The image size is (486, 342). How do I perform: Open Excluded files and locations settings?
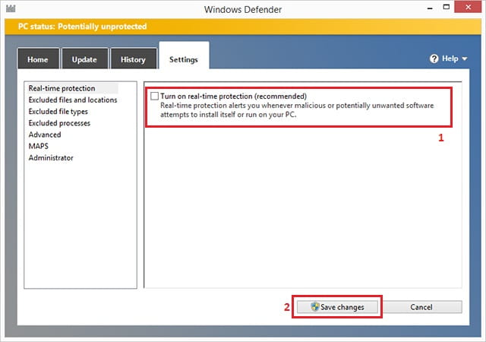73,100
